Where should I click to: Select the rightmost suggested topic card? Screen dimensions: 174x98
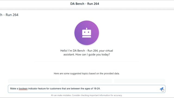pos(140,81)
